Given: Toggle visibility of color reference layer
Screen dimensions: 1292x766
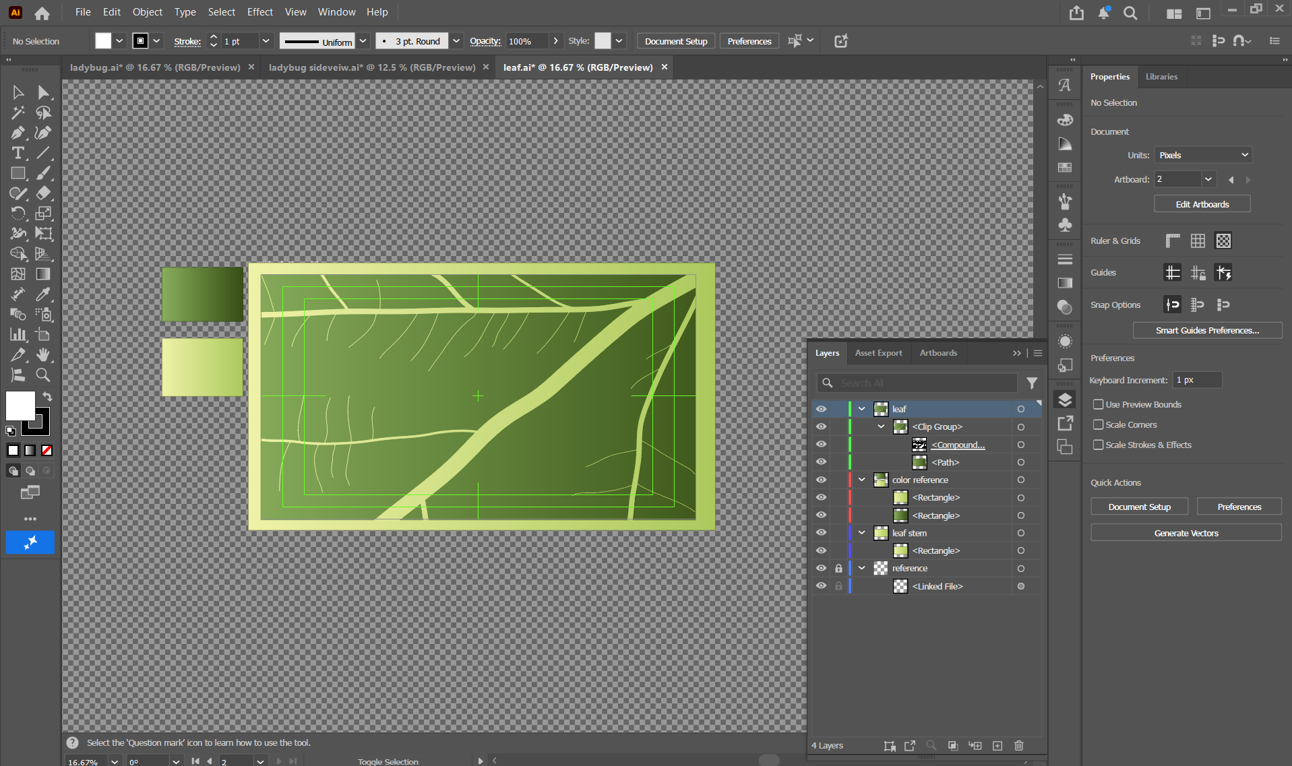Looking at the screenshot, I should coord(821,480).
